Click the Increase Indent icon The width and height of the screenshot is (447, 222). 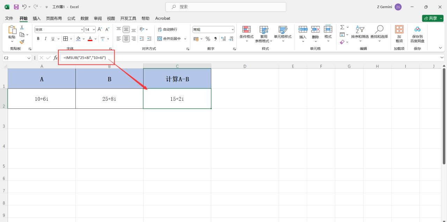coord(149,39)
